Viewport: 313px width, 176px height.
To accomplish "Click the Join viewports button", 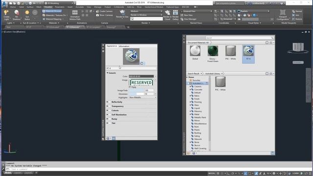I will tap(295, 15).
